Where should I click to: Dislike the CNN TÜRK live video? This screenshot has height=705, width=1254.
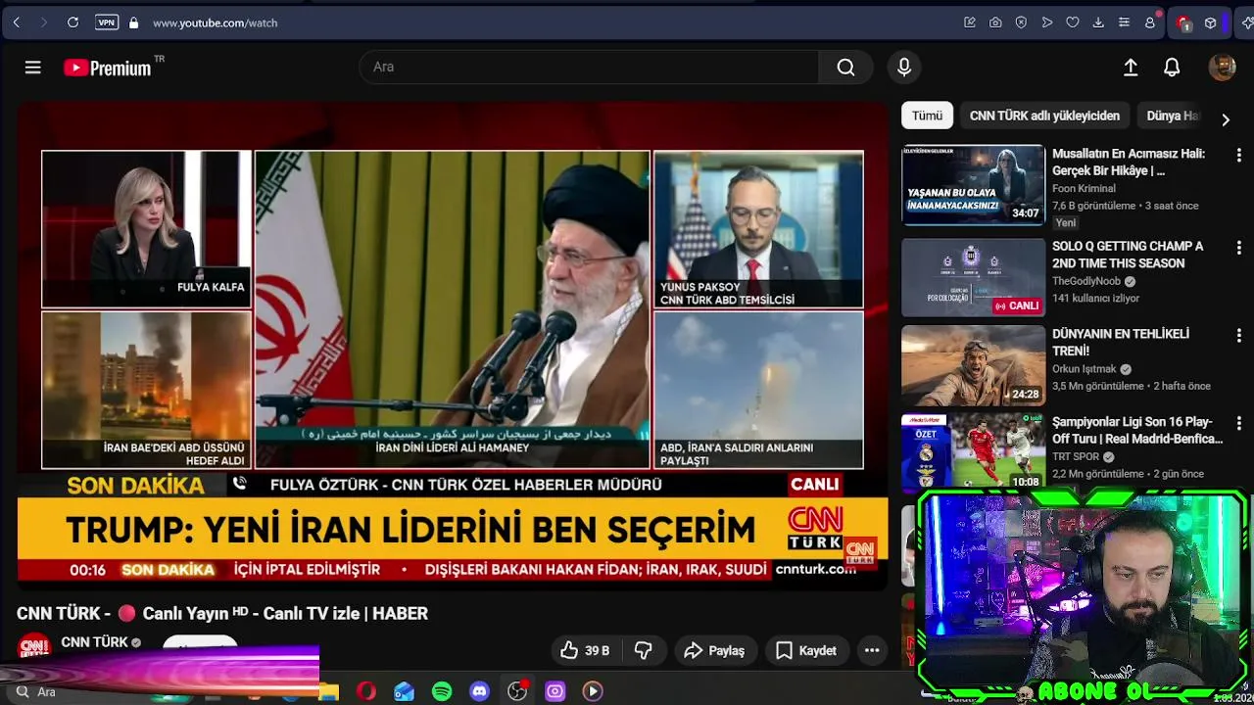(644, 650)
